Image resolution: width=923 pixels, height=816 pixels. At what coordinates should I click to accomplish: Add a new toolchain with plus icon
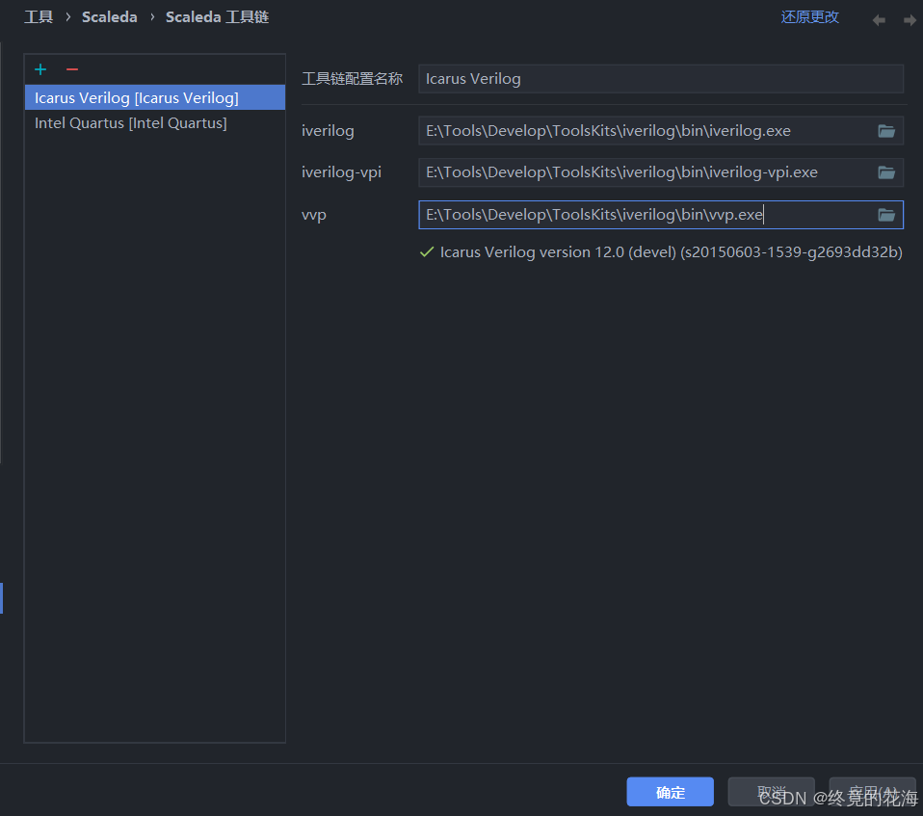pyautogui.click(x=40, y=69)
